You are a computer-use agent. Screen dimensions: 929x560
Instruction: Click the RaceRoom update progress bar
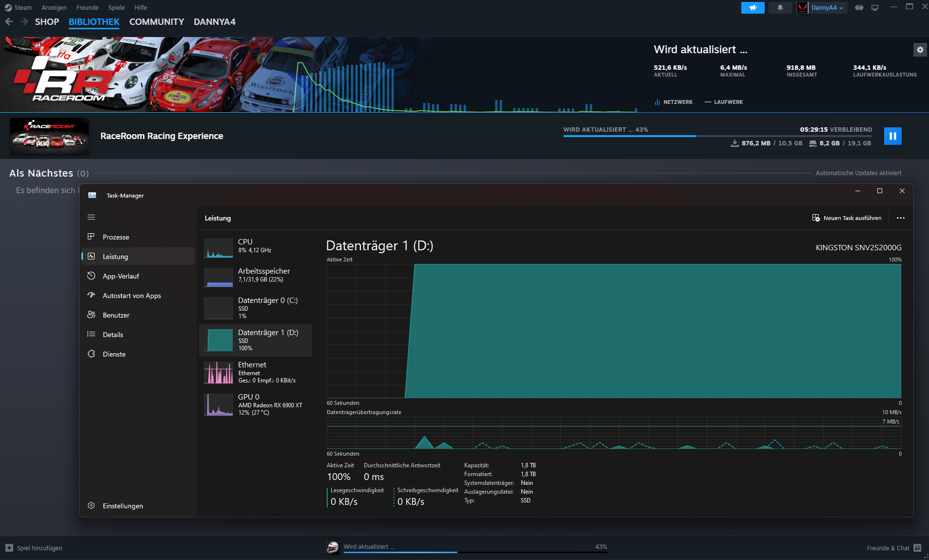pyautogui.click(x=717, y=136)
